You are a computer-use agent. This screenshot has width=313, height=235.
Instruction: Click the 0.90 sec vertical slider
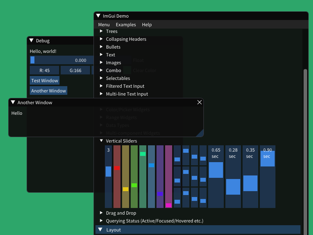(268, 177)
